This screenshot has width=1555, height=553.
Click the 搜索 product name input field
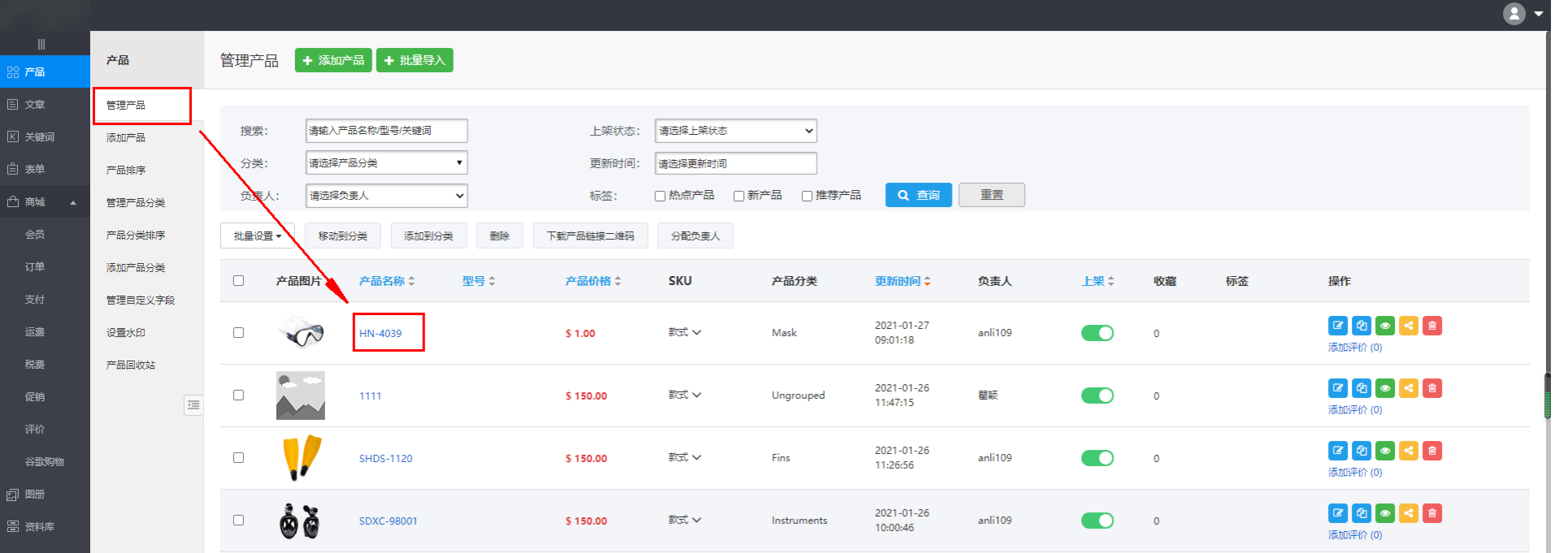click(386, 131)
